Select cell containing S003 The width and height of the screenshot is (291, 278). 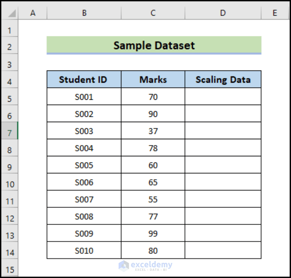click(x=84, y=130)
